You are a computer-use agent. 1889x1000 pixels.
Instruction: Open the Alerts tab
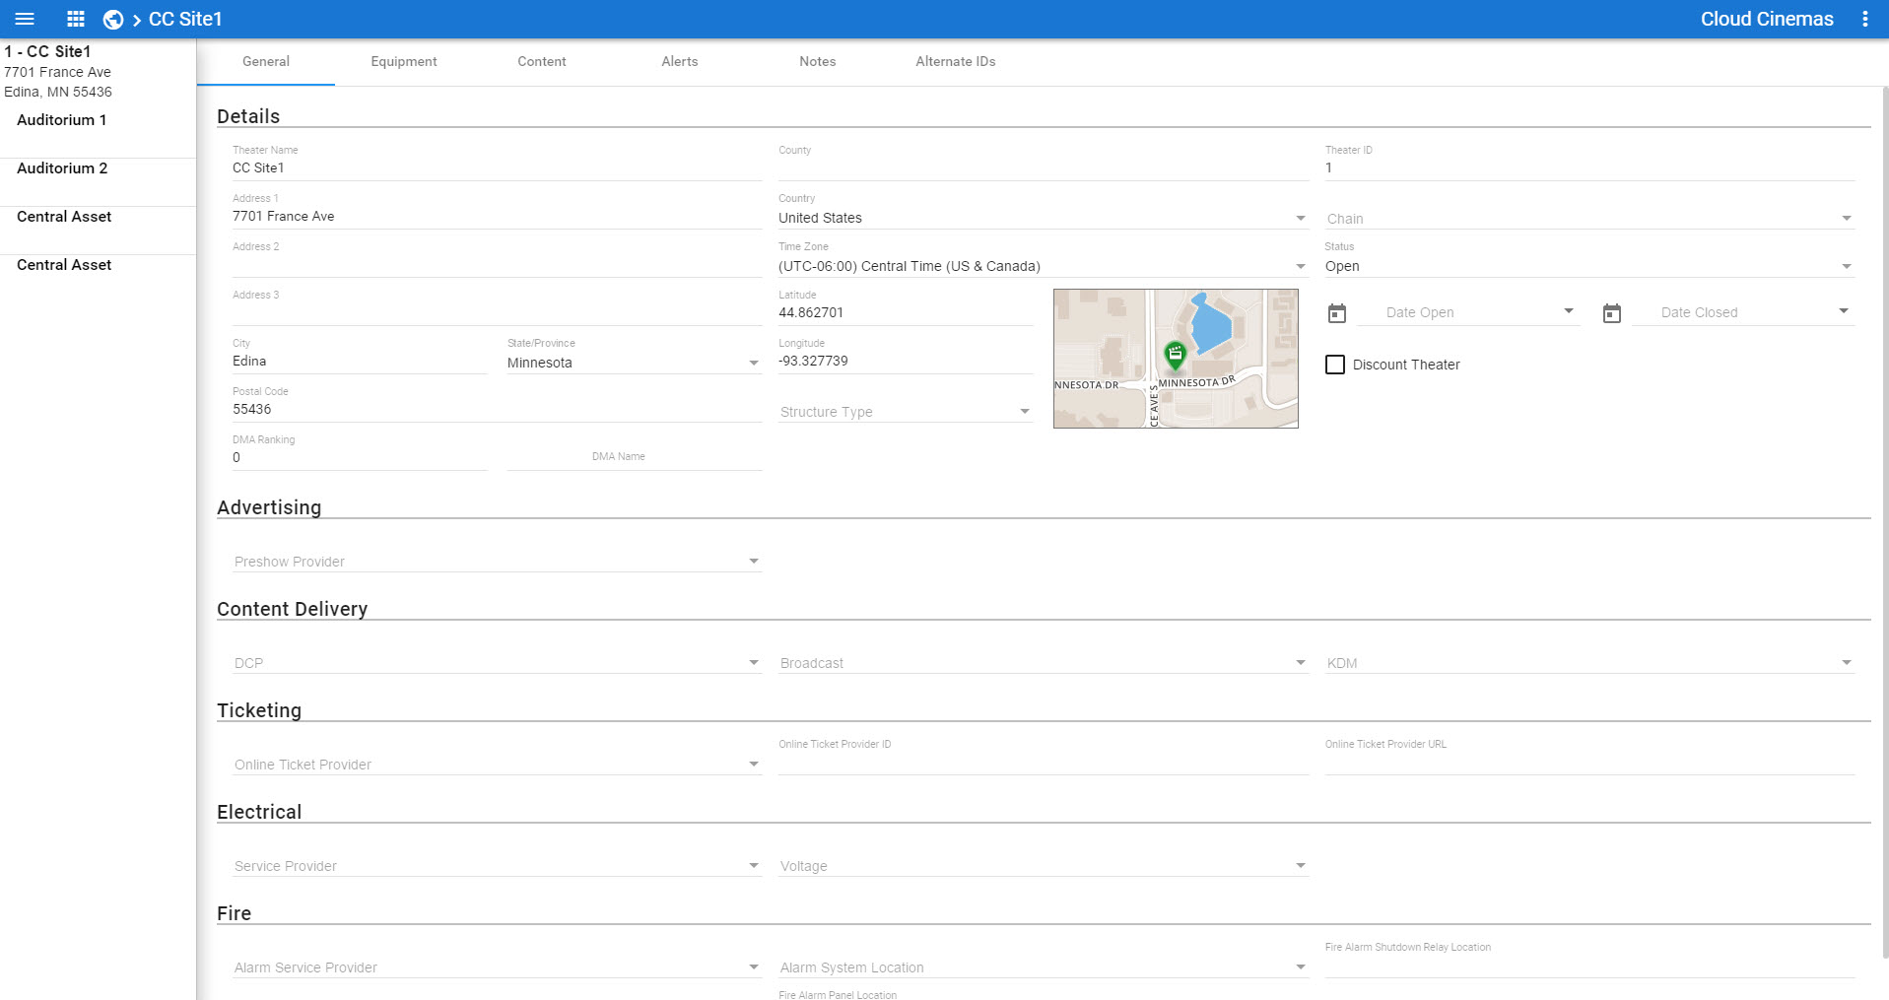[x=680, y=61]
